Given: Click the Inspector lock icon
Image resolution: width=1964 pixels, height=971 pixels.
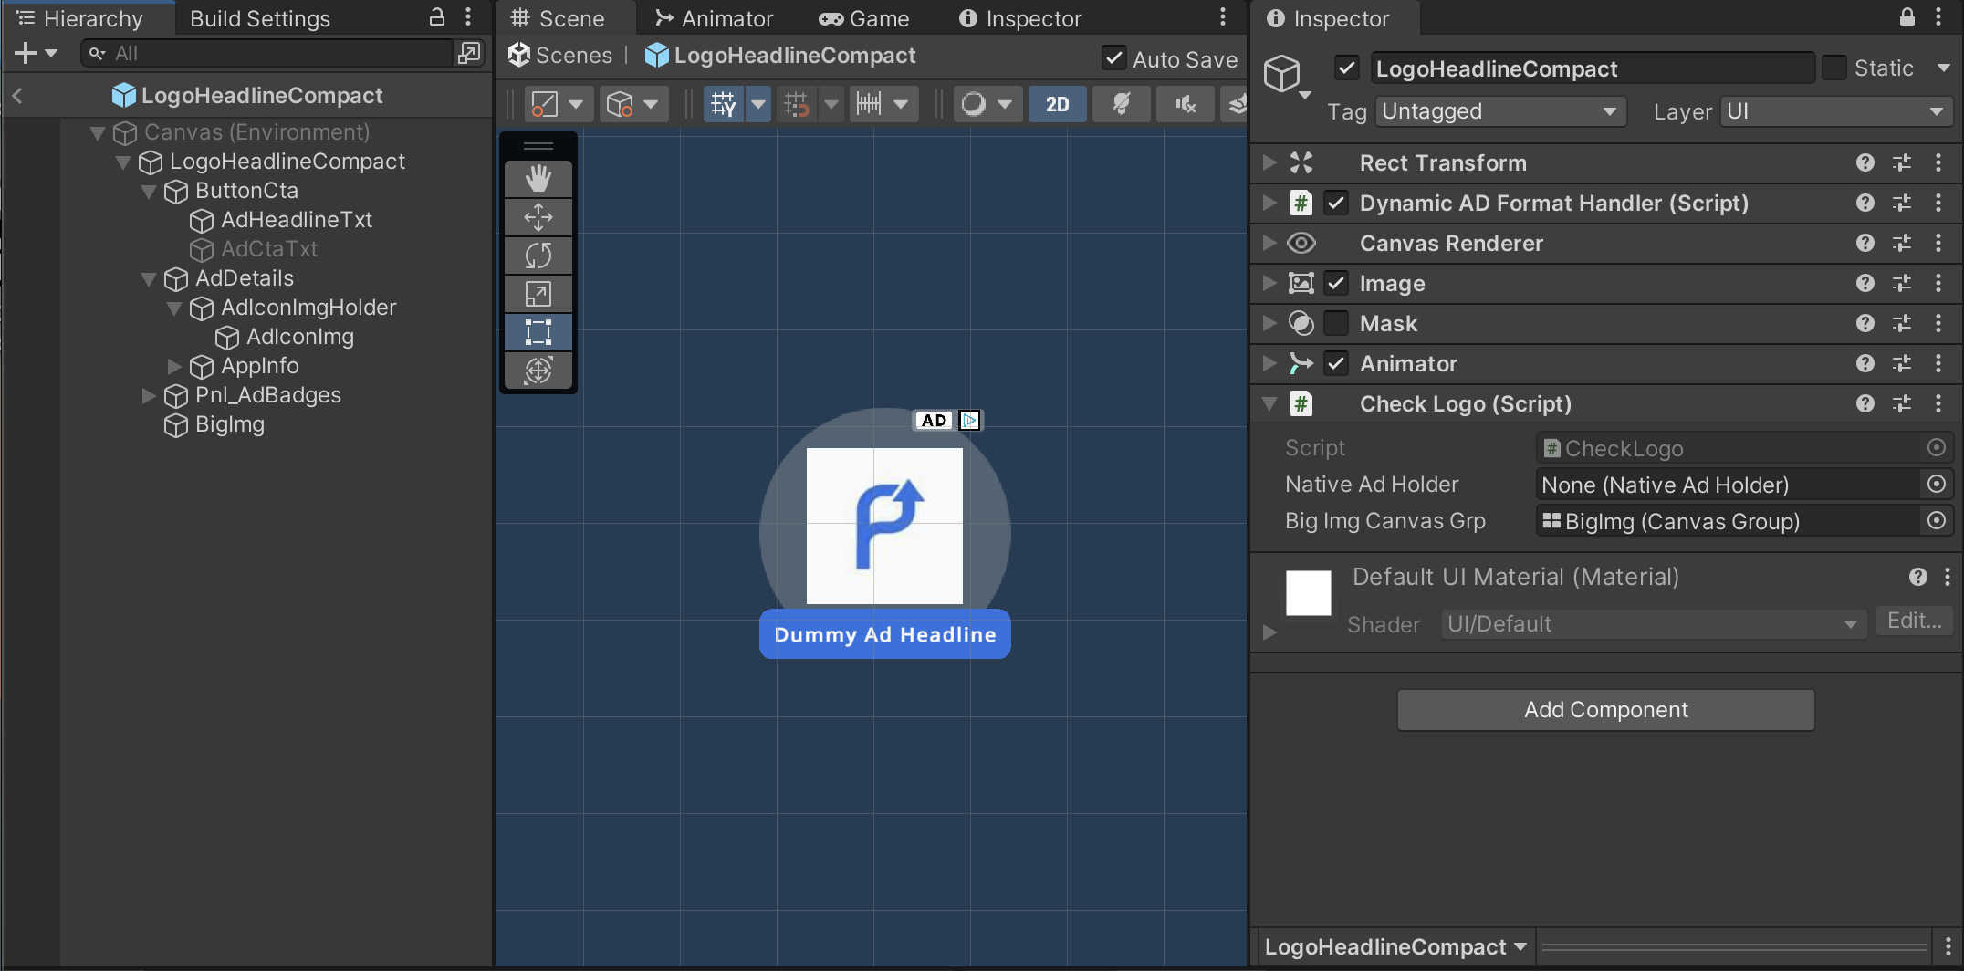Looking at the screenshot, I should point(1907,16).
